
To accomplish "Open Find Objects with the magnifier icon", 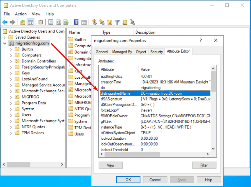I will (x=124, y=22).
